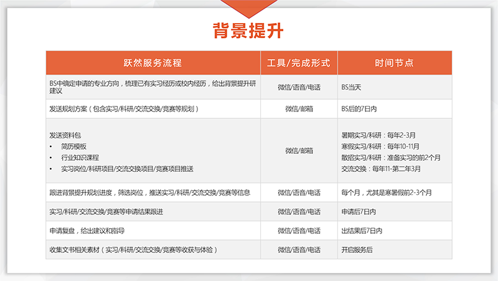498x281 pixels.
Task: Click the 出结果后7日内 time cell
Action: pyautogui.click(x=362, y=231)
